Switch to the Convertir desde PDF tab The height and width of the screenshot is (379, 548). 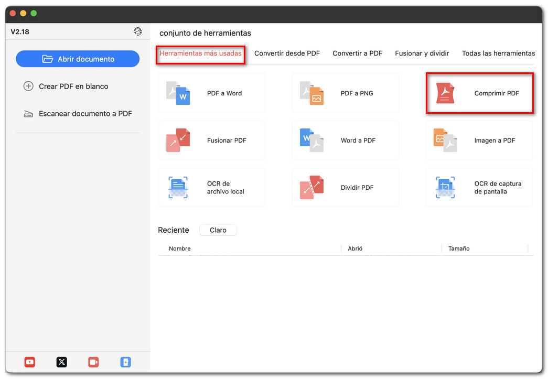[x=287, y=53]
